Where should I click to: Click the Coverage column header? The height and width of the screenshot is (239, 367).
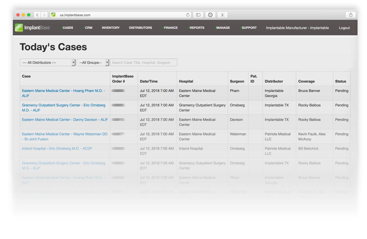pos(306,81)
